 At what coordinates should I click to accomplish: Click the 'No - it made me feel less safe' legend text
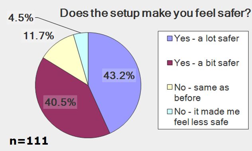[x=207, y=117]
